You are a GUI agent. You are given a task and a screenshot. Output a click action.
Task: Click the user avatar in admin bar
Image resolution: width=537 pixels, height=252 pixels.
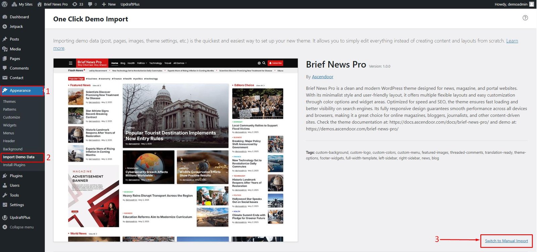pyautogui.click(x=532, y=4)
